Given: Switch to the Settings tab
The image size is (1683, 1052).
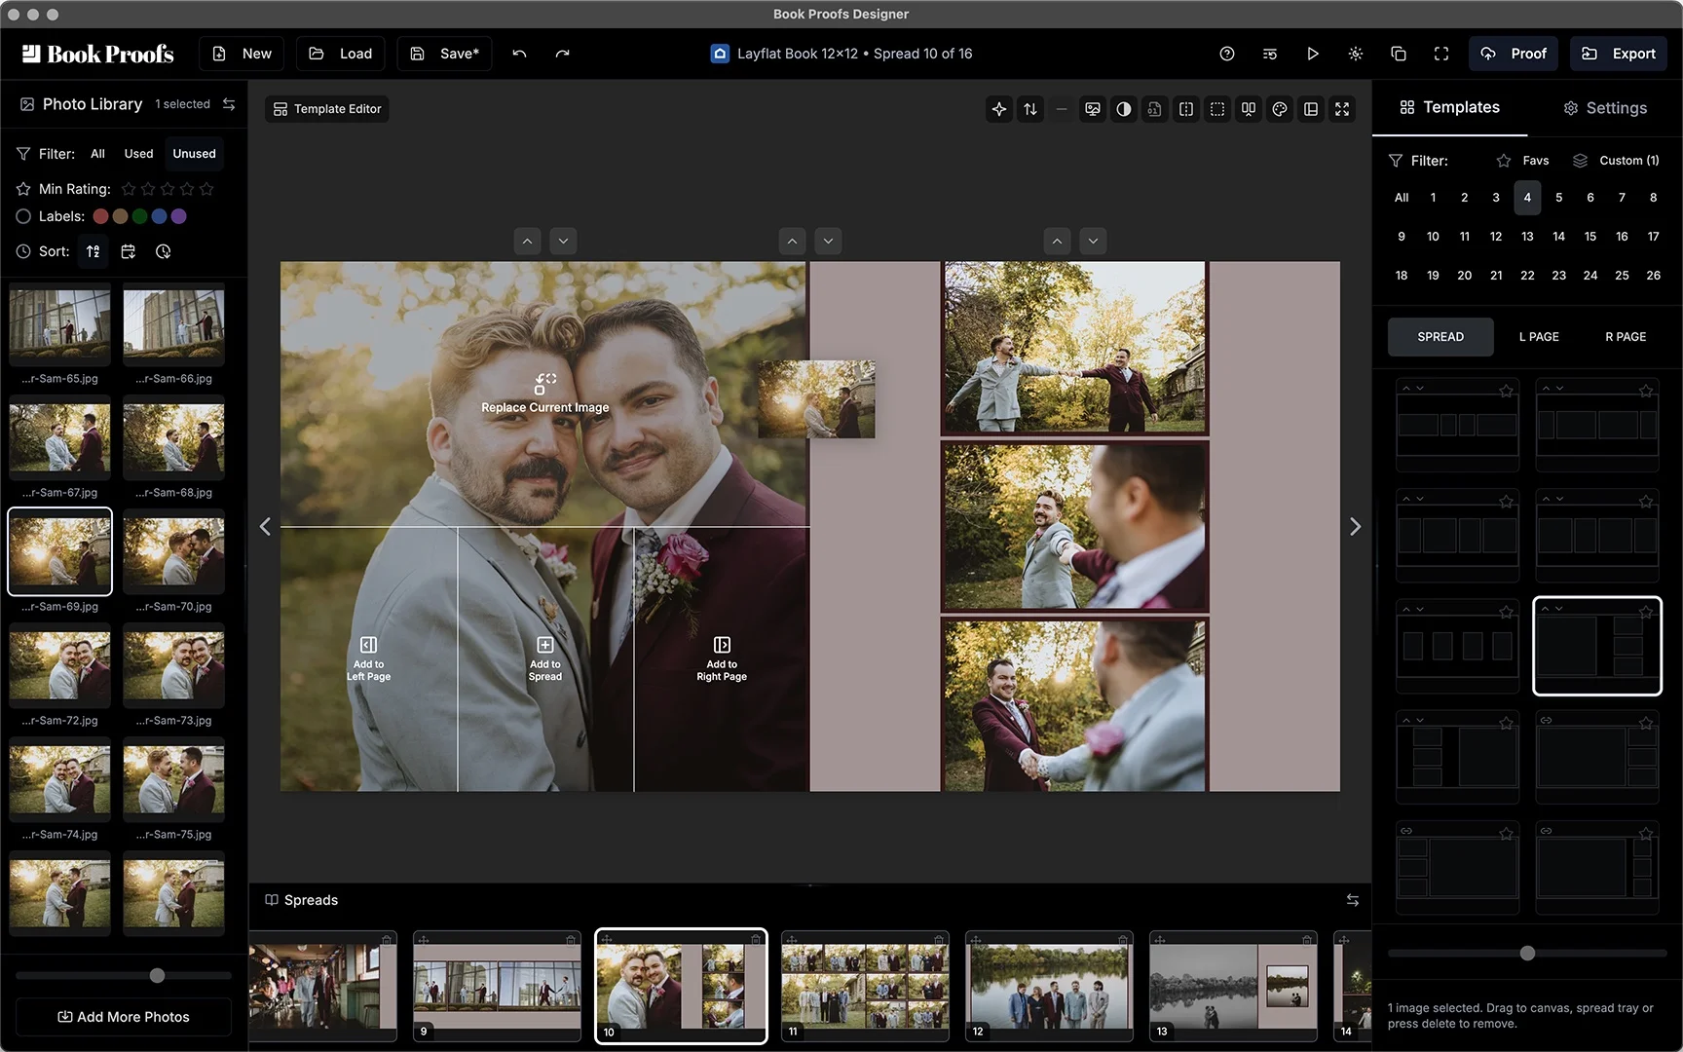Looking at the screenshot, I should click(x=1604, y=108).
